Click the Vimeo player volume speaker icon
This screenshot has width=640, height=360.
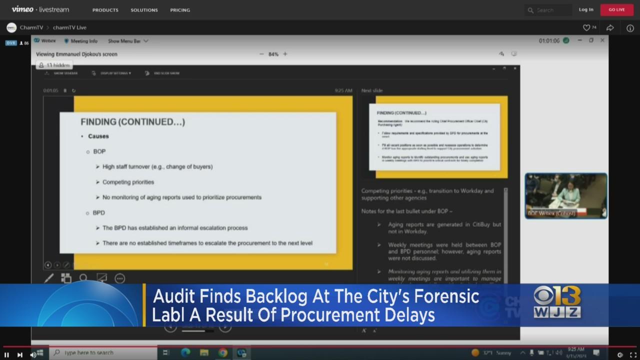[33, 354]
